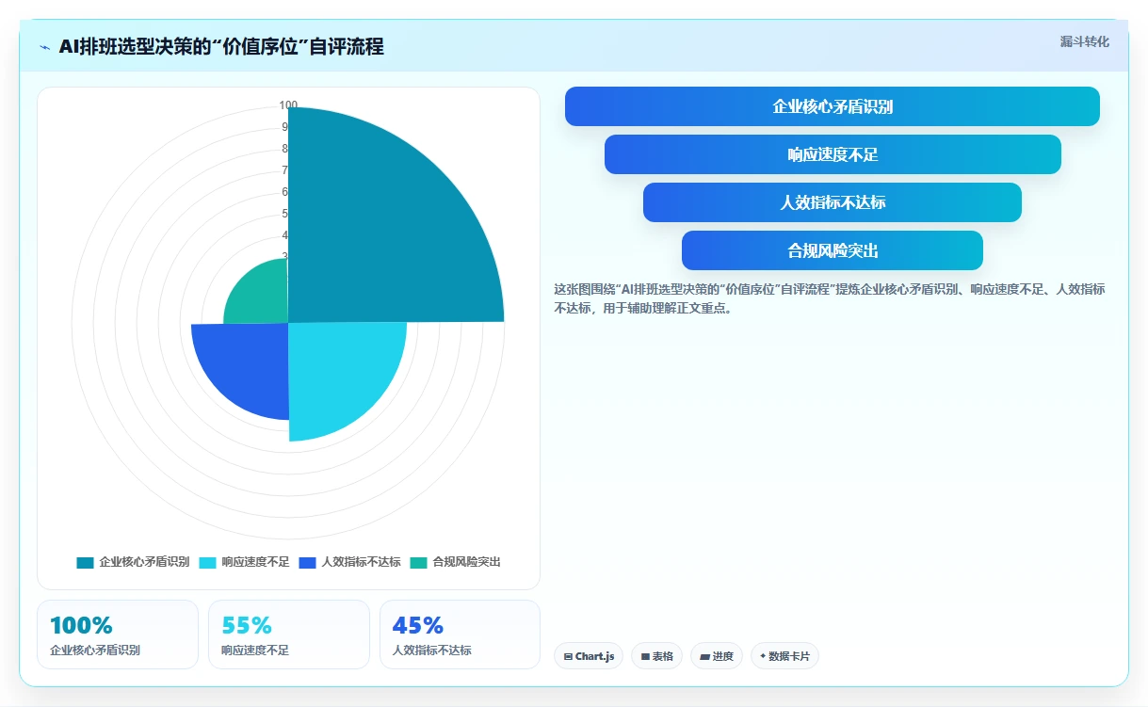Click the 进度 tag icon
Image resolution: width=1148 pixels, height=707 pixels.
click(x=704, y=656)
